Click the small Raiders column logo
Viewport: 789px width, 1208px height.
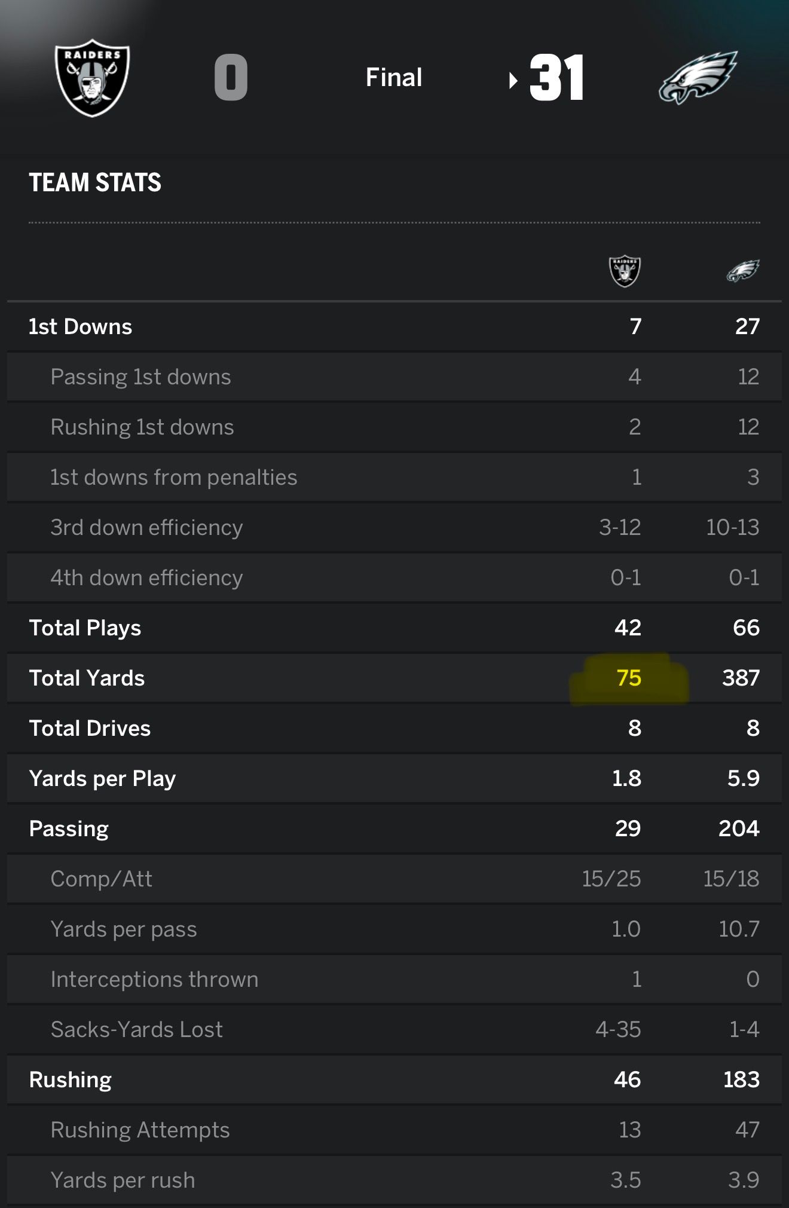click(625, 271)
